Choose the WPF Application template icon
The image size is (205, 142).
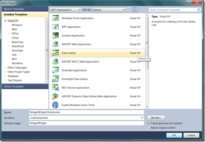pyautogui.click(x=55, y=27)
